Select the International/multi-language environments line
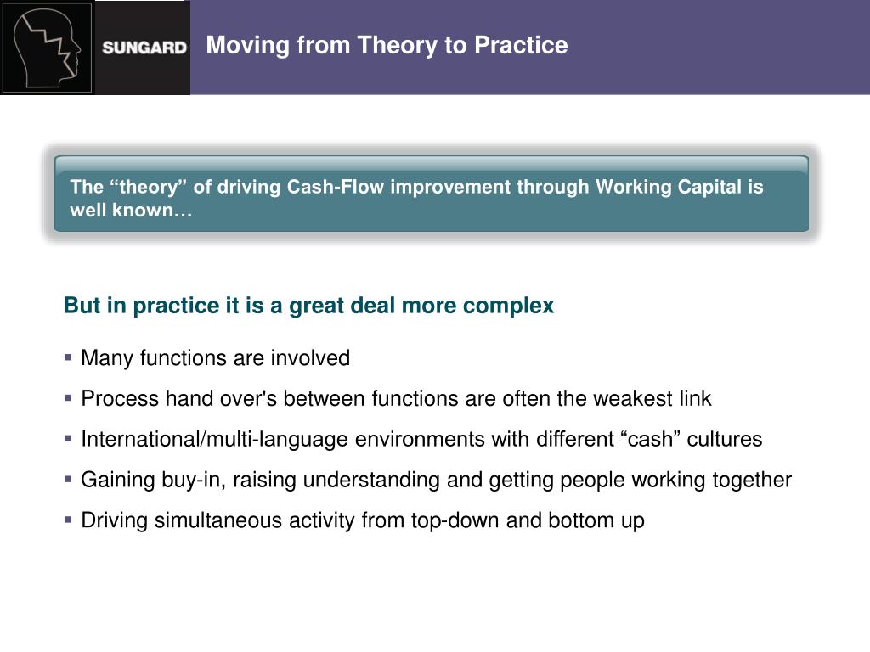The height and width of the screenshot is (652, 870). click(x=421, y=439)
